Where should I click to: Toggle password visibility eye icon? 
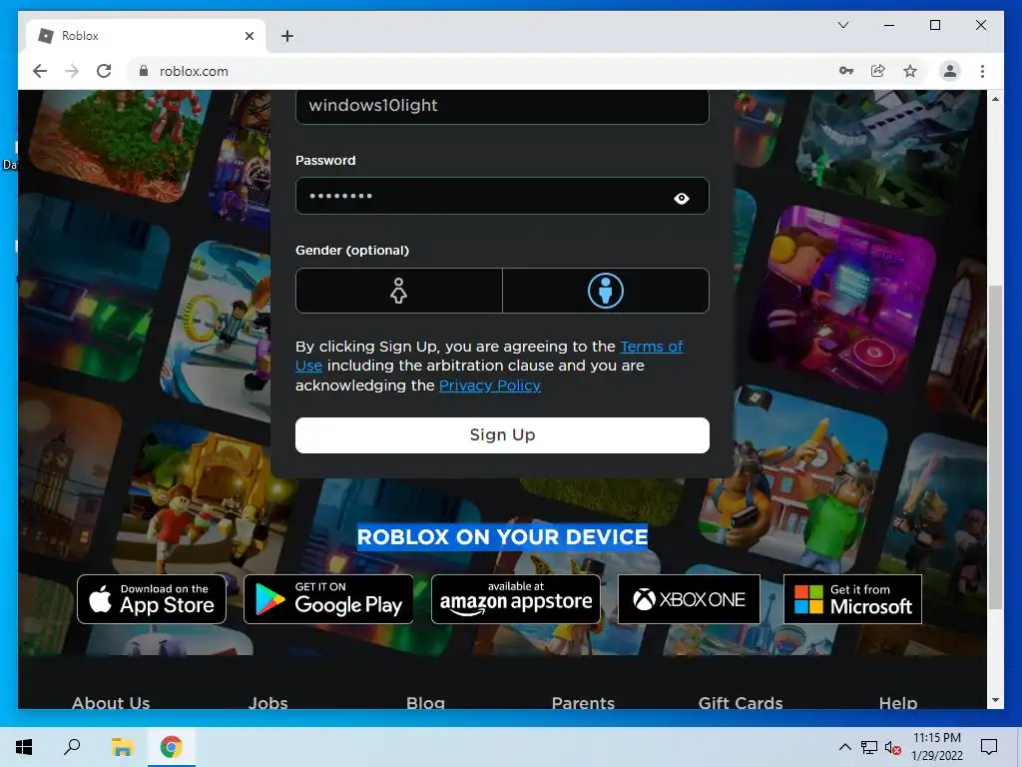[x=681, y=198]
